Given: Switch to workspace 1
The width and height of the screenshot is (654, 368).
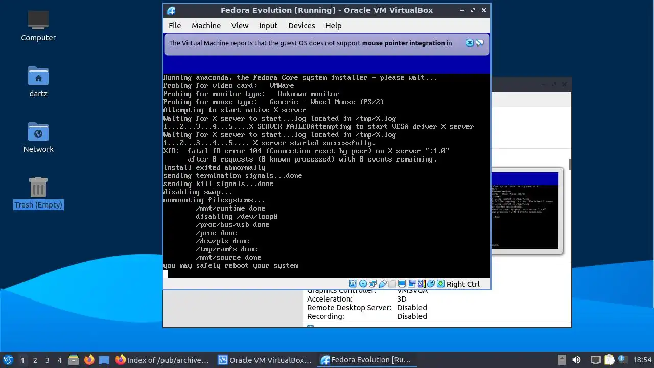Looking at the screenshot, I should click(22, 360).
